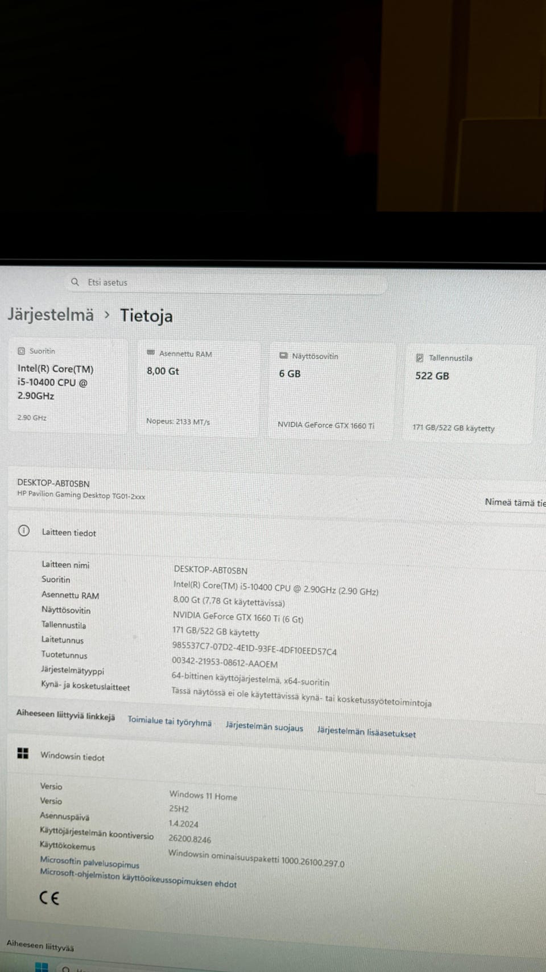The image size is (546, 972).
Task: Click the 522 GB storage value
Action: pyautogui.click(x=432, y=376)
